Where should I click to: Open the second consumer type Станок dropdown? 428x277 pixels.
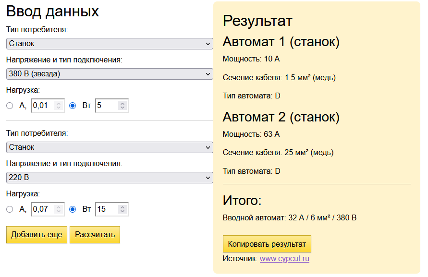point(110,147)
